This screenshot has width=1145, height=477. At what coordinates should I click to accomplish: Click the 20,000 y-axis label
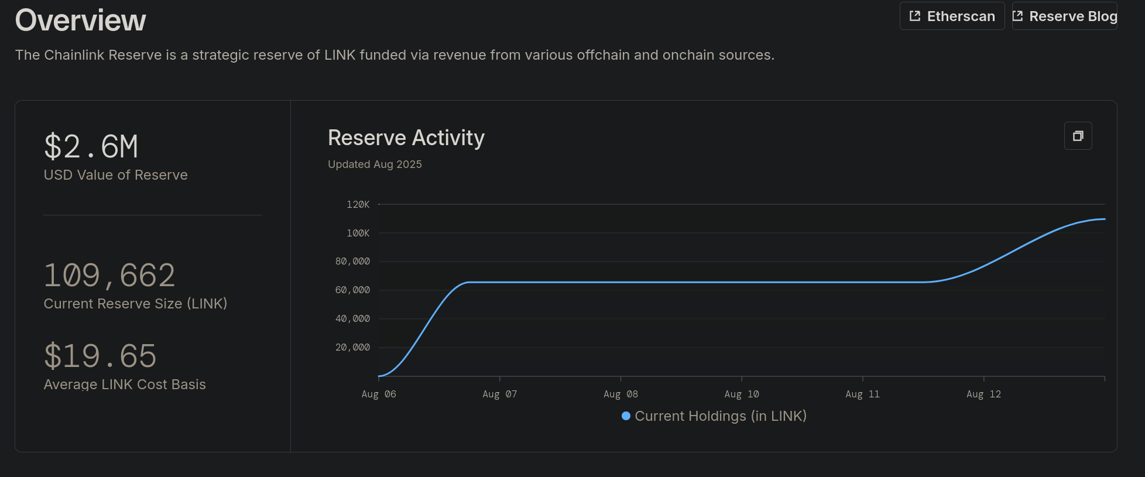coord(352,348)
